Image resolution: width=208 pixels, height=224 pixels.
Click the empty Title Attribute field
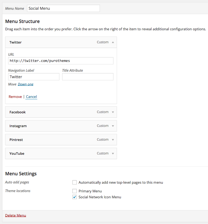[88, 77]
